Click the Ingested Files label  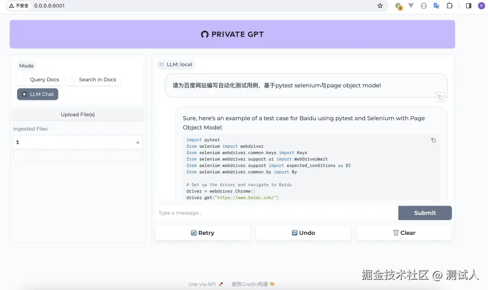point(30,129)
